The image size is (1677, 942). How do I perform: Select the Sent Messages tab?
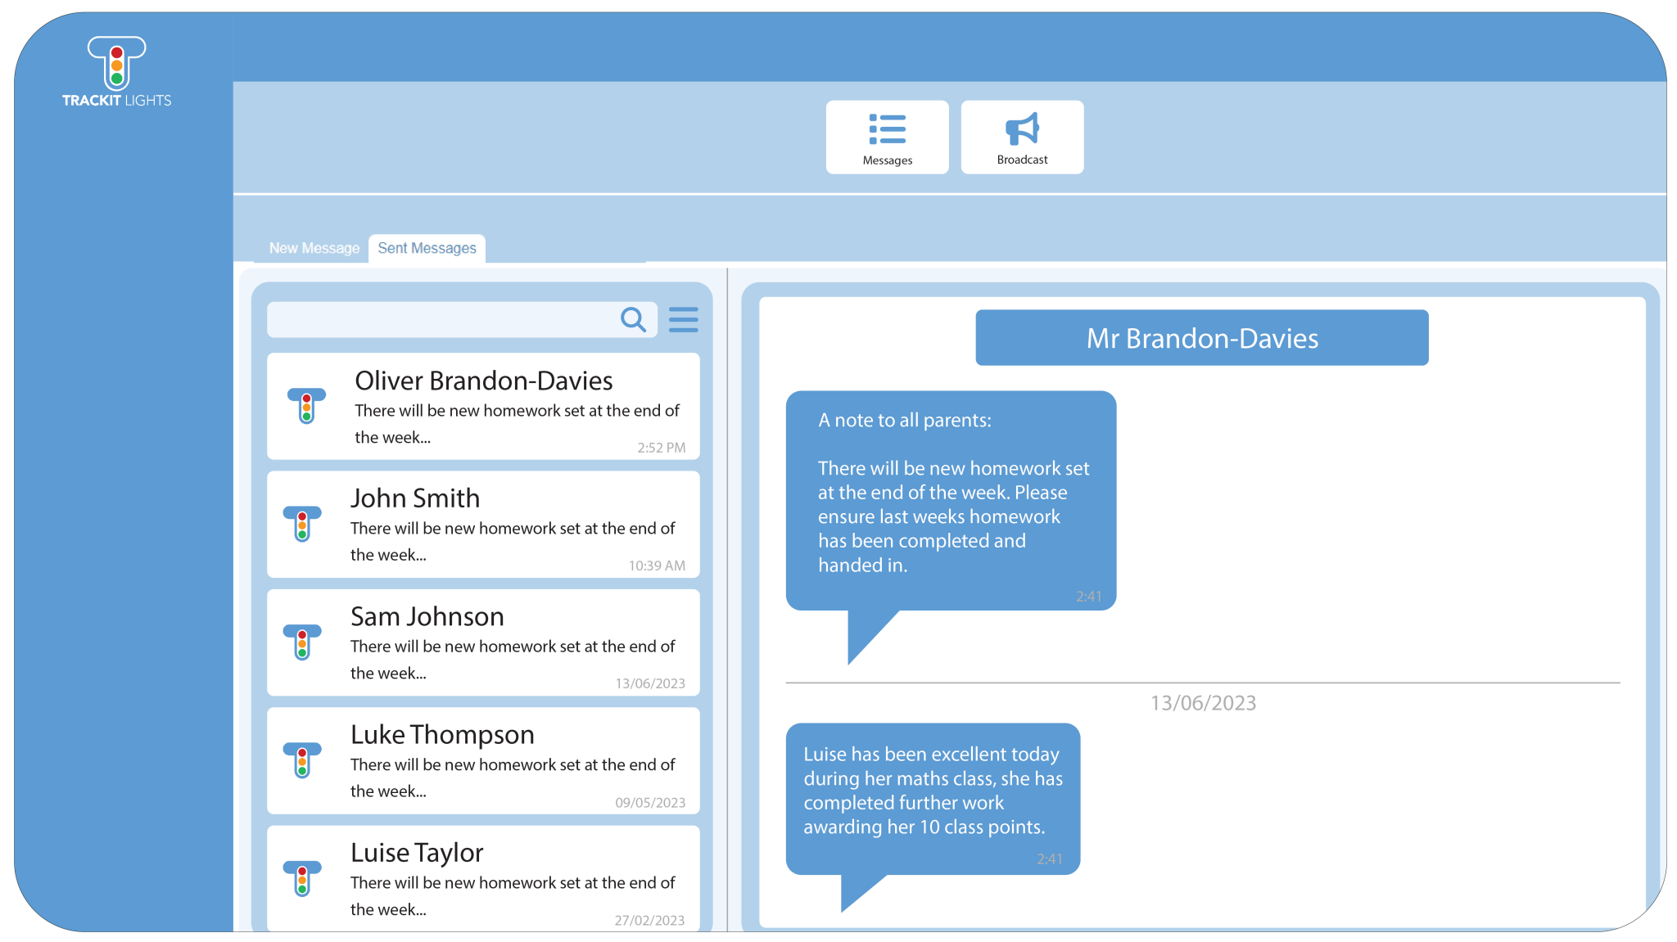pos(427,248)
